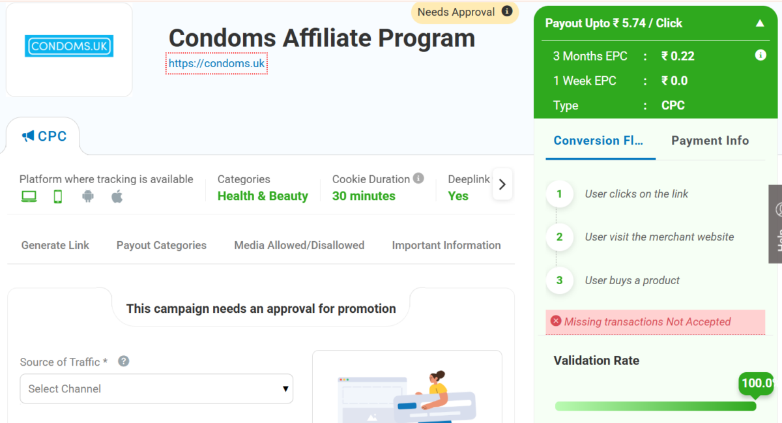Open Media Allowed/Disallowed section
782x423 pixels.
click(x=299, y=246)
